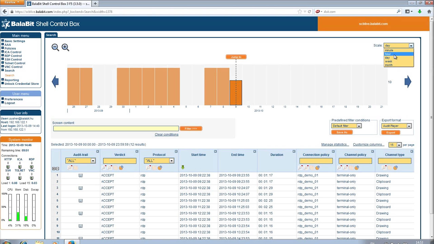Viewport: 434px width, 244px height.
Task: Open the Default filter dropdown
Action: [x=346, y=126]
